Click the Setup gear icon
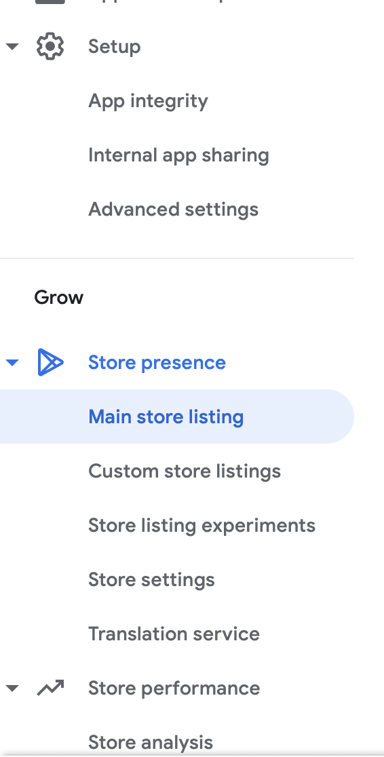The height and width of the screenshot is (757, 384). pos(50,46)
